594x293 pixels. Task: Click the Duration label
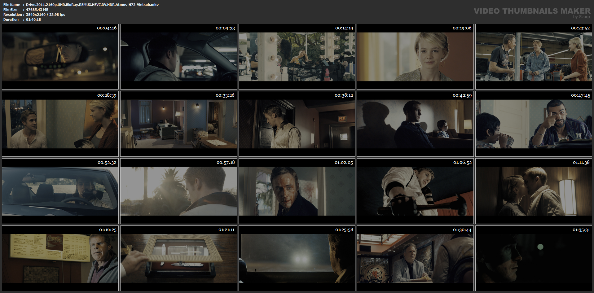click(11, 20)
